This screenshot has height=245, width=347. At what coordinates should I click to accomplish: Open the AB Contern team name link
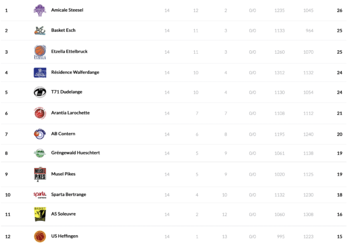point(63,134)
